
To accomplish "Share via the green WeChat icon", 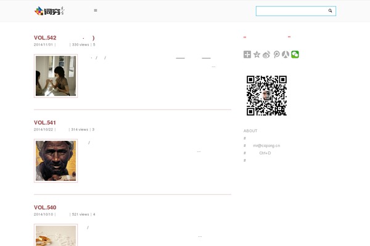I will pos(295,55).
